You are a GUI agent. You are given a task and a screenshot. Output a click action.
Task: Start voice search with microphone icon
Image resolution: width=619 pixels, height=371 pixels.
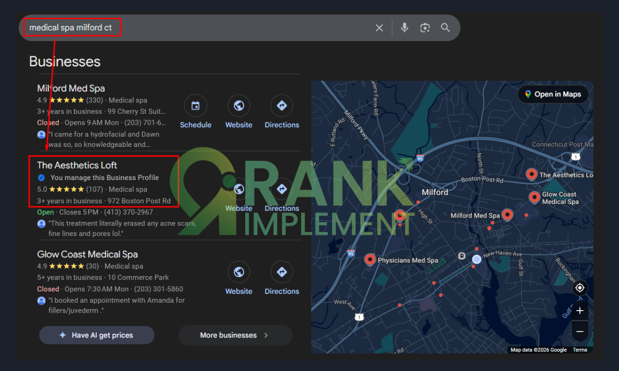point(405,28)
